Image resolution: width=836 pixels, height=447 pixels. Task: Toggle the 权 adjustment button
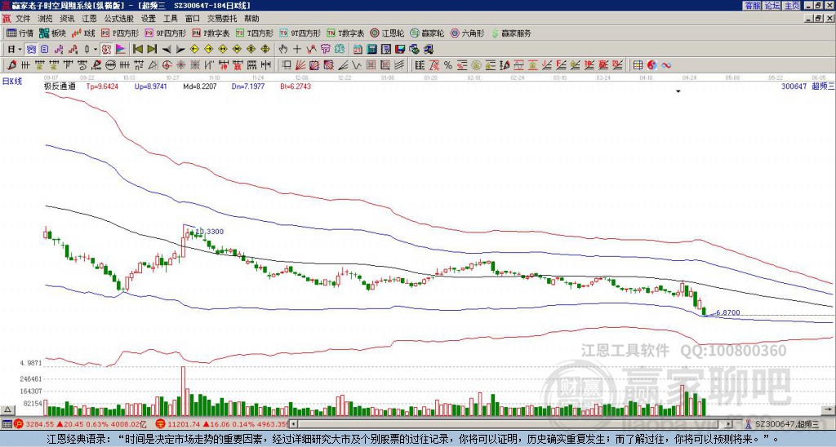107,50
